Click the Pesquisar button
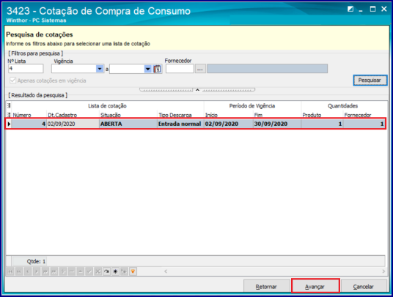This screenshot has height=297, width=393. (x=370, y=80)
